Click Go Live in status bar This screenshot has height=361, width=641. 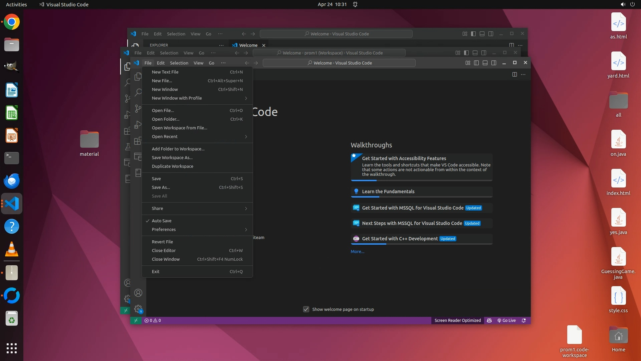506,321
